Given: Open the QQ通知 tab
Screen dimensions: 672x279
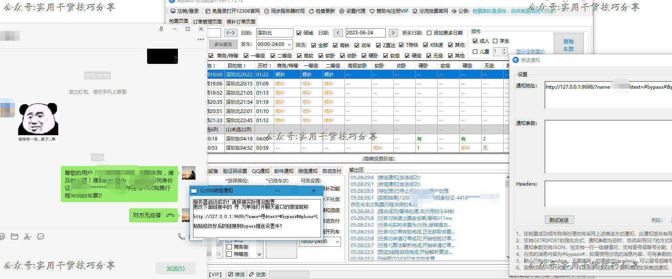Looking at the screenshot, I should (x=261, y=171).
